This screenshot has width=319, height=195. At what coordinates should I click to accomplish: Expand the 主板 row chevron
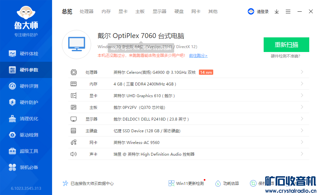click(302, 107)
